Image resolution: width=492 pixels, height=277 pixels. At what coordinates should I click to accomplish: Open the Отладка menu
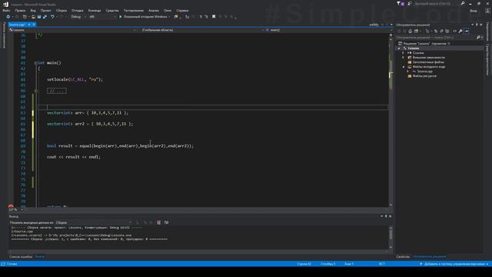78,10
